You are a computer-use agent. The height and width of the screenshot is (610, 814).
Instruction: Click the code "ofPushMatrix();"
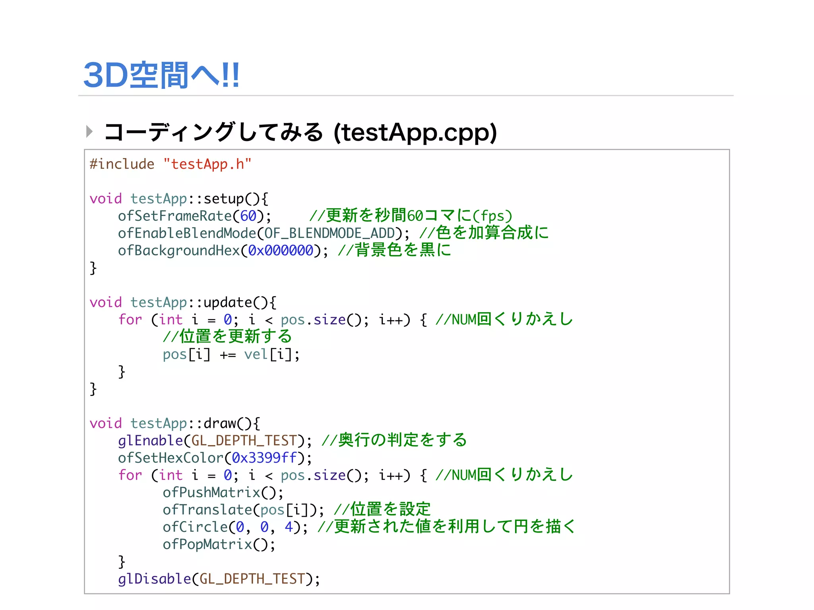coord(223,492)
